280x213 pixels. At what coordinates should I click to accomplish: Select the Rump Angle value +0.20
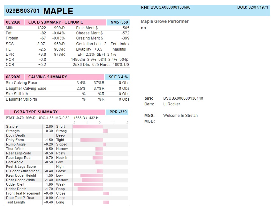[49, 145]
